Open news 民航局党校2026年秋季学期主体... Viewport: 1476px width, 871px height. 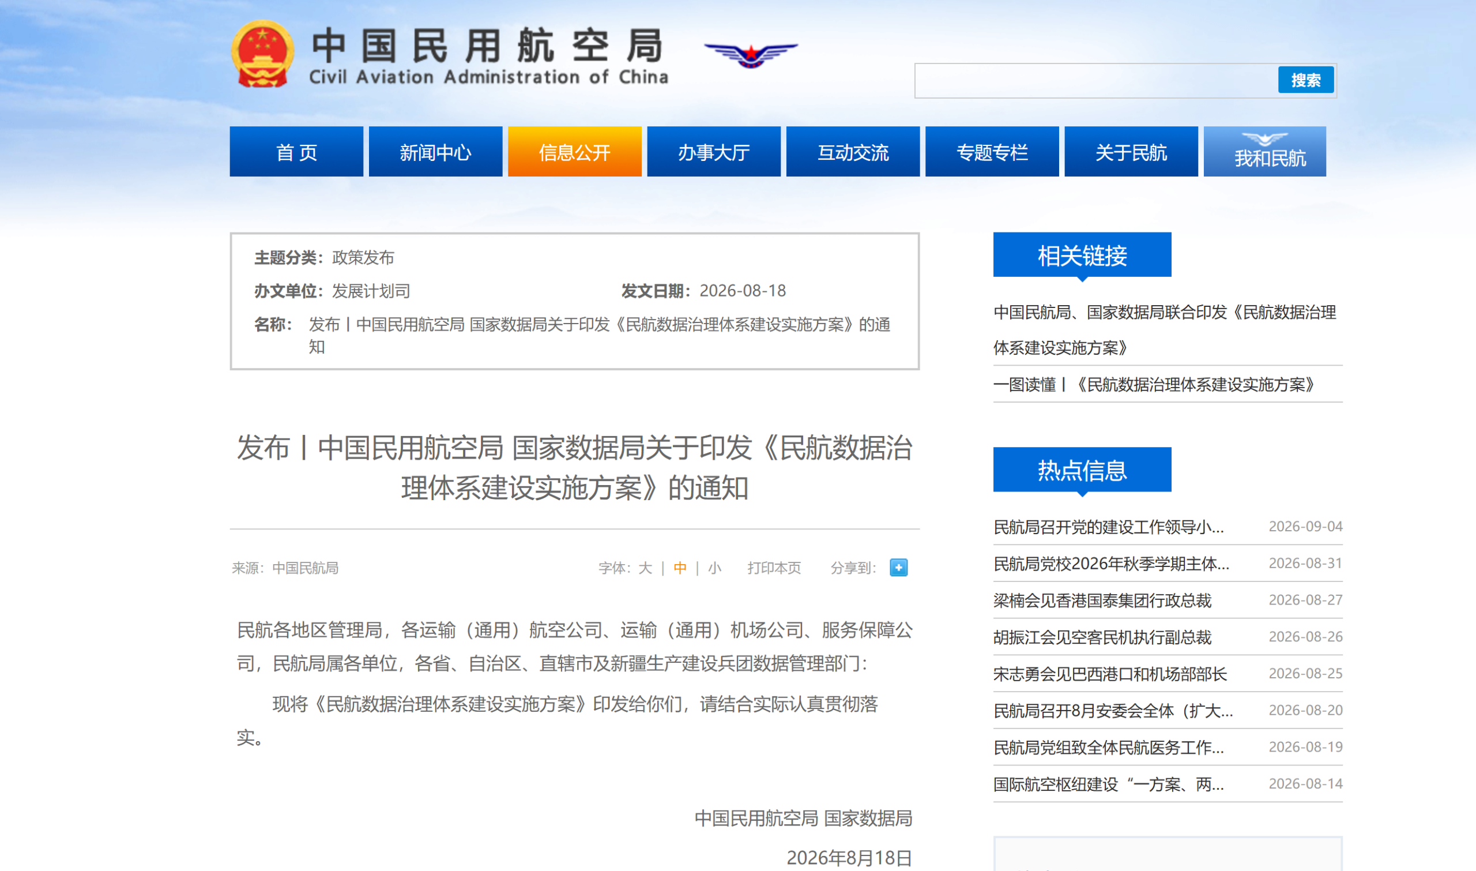[x=1111, y=564]
